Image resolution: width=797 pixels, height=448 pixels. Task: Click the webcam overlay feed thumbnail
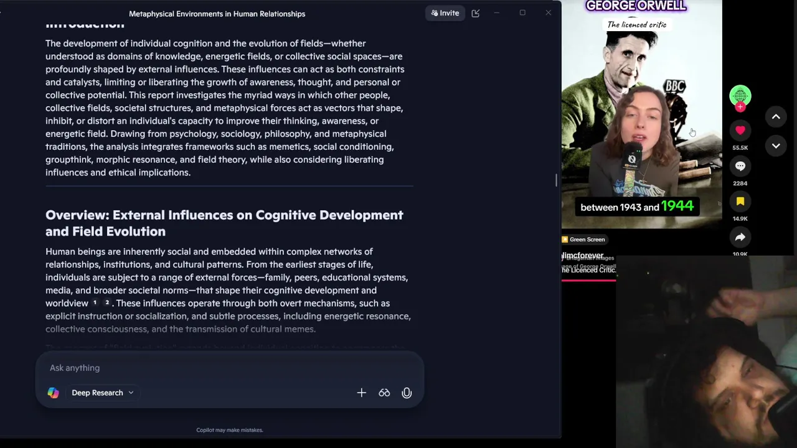(x=706, y=352)
